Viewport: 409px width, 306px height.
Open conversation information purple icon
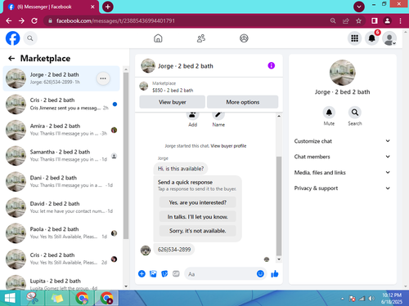(272, 65)
